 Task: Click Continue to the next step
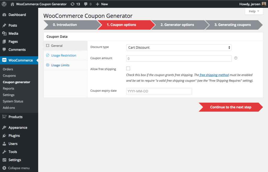230,107
